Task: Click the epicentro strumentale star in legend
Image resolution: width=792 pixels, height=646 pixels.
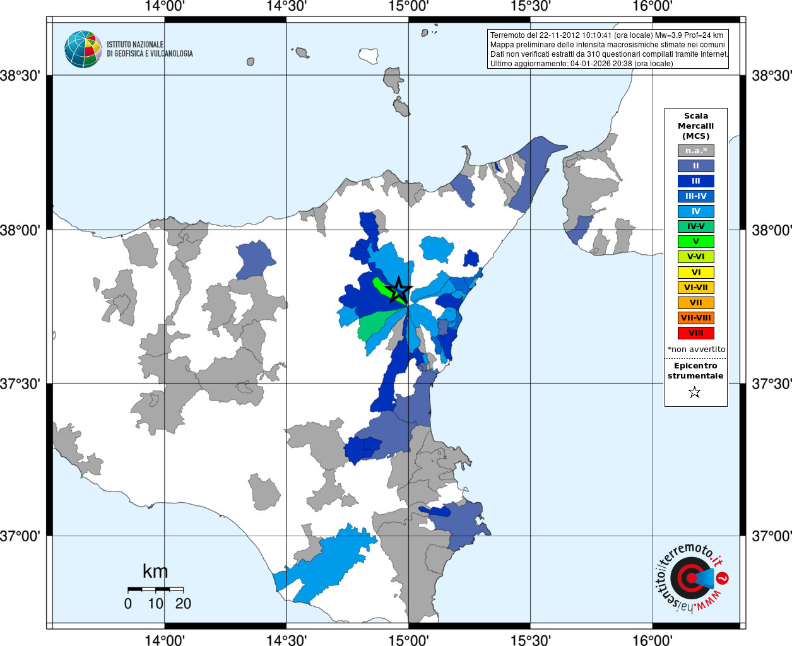Action: click(x=695, y=392)
